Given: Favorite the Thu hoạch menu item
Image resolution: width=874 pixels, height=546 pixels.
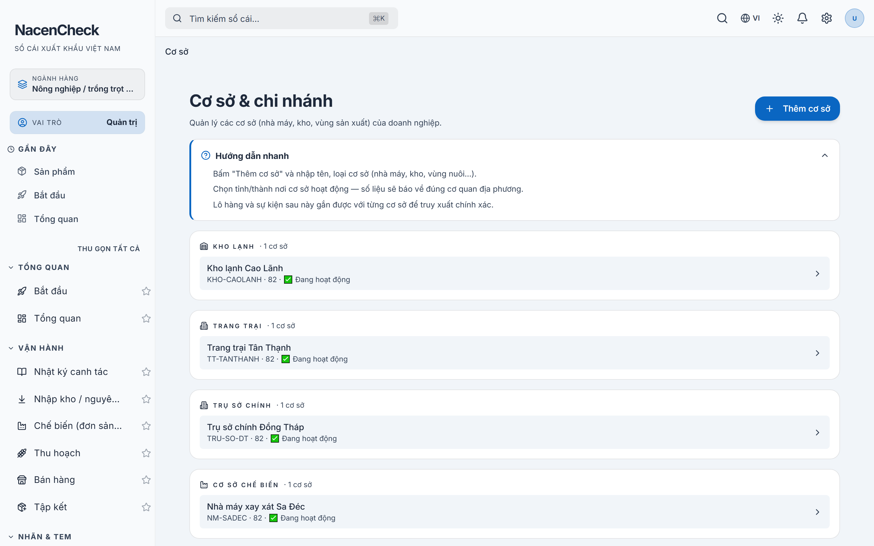Looking at the screenshot, I should pyautogui.click(x=146, y=453).
